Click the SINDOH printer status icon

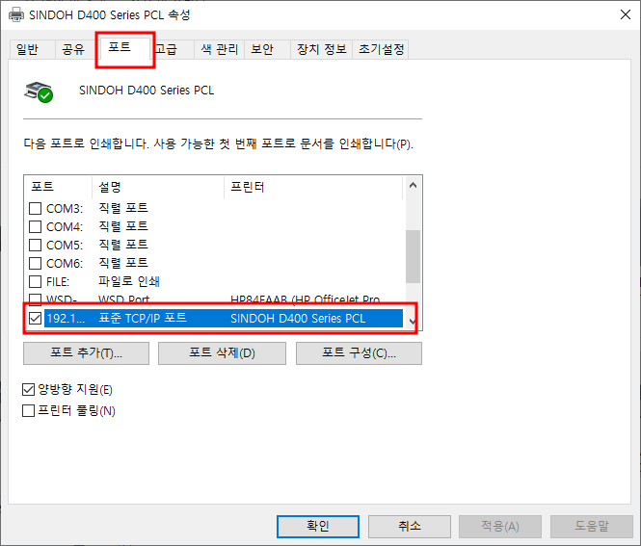coord(39,91)
